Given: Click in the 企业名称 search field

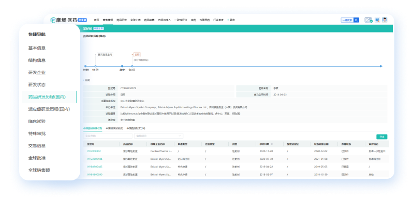Looking at the screenshot, I should [108, 136].
